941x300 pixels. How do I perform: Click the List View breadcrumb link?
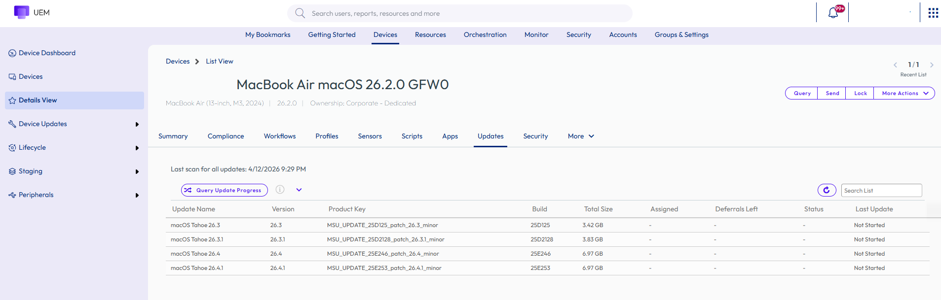220,62
